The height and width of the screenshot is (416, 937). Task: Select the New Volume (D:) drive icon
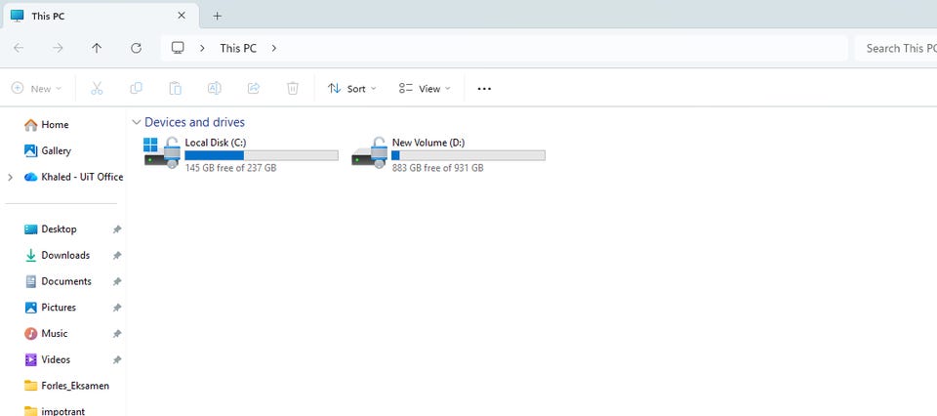coord(369,152)
